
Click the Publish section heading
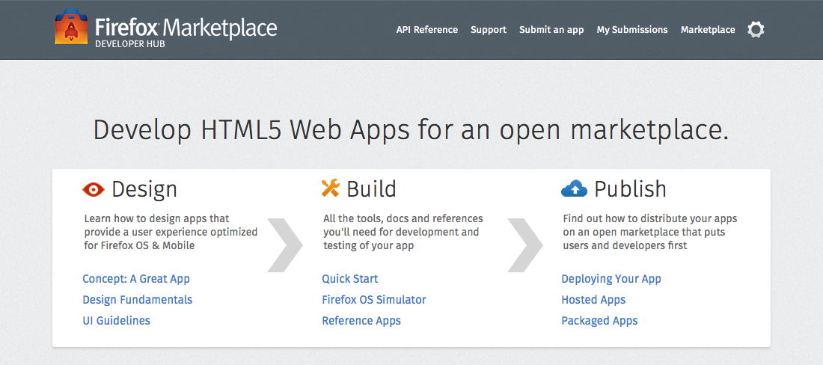pyautogui.click(x=630, y=188)
